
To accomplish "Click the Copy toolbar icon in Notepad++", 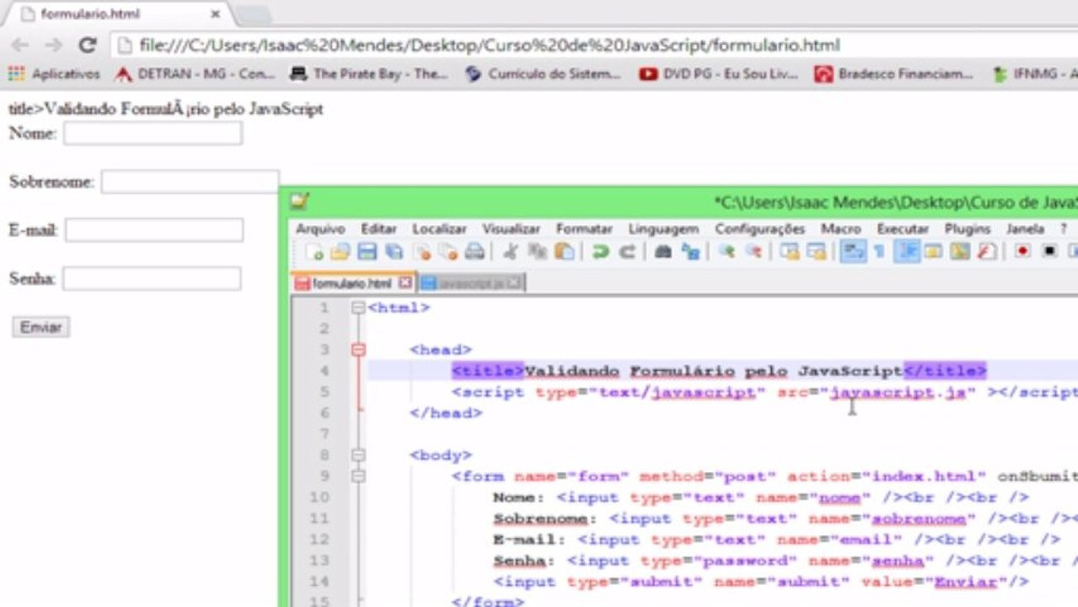I will pyautogui.click(x=537, y=251).
